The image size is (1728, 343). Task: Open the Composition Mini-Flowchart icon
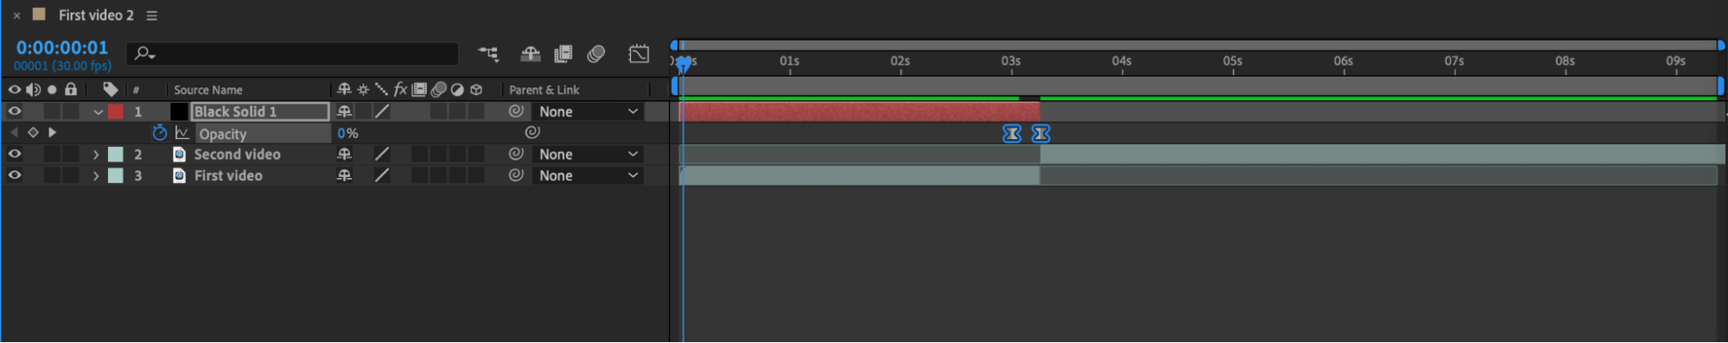click(x=488, y=54)
